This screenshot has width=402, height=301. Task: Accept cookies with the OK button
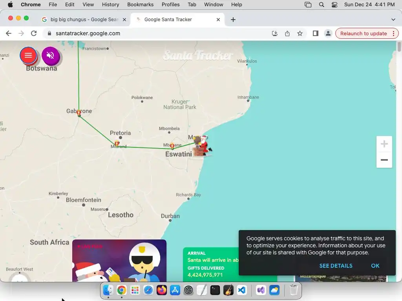[x=375, y=266]
